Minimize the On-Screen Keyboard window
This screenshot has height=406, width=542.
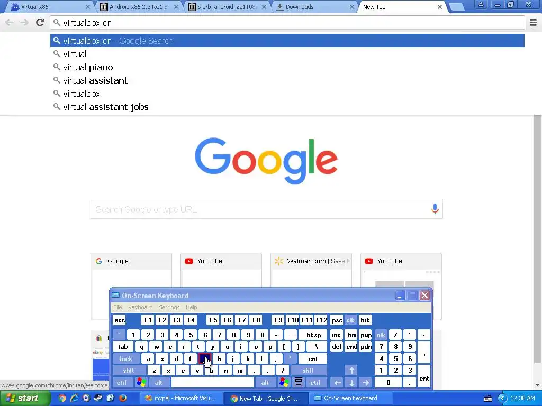tap(400, 296)
